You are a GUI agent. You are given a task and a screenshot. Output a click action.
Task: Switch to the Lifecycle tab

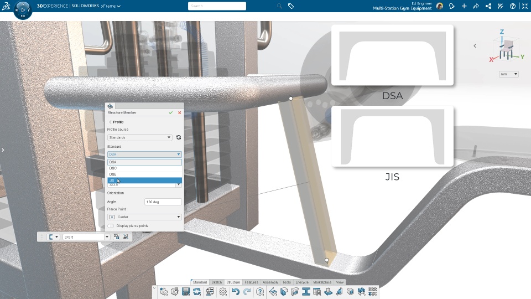click(x=302, y=282)
